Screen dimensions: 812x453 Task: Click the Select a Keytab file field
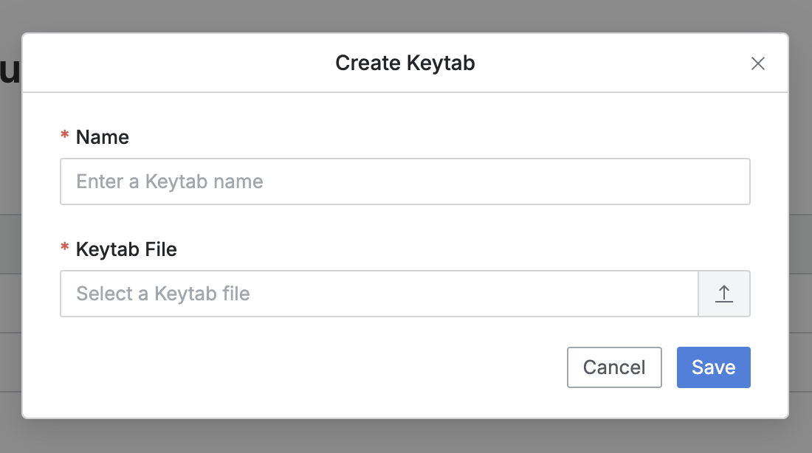pos(379,294)
